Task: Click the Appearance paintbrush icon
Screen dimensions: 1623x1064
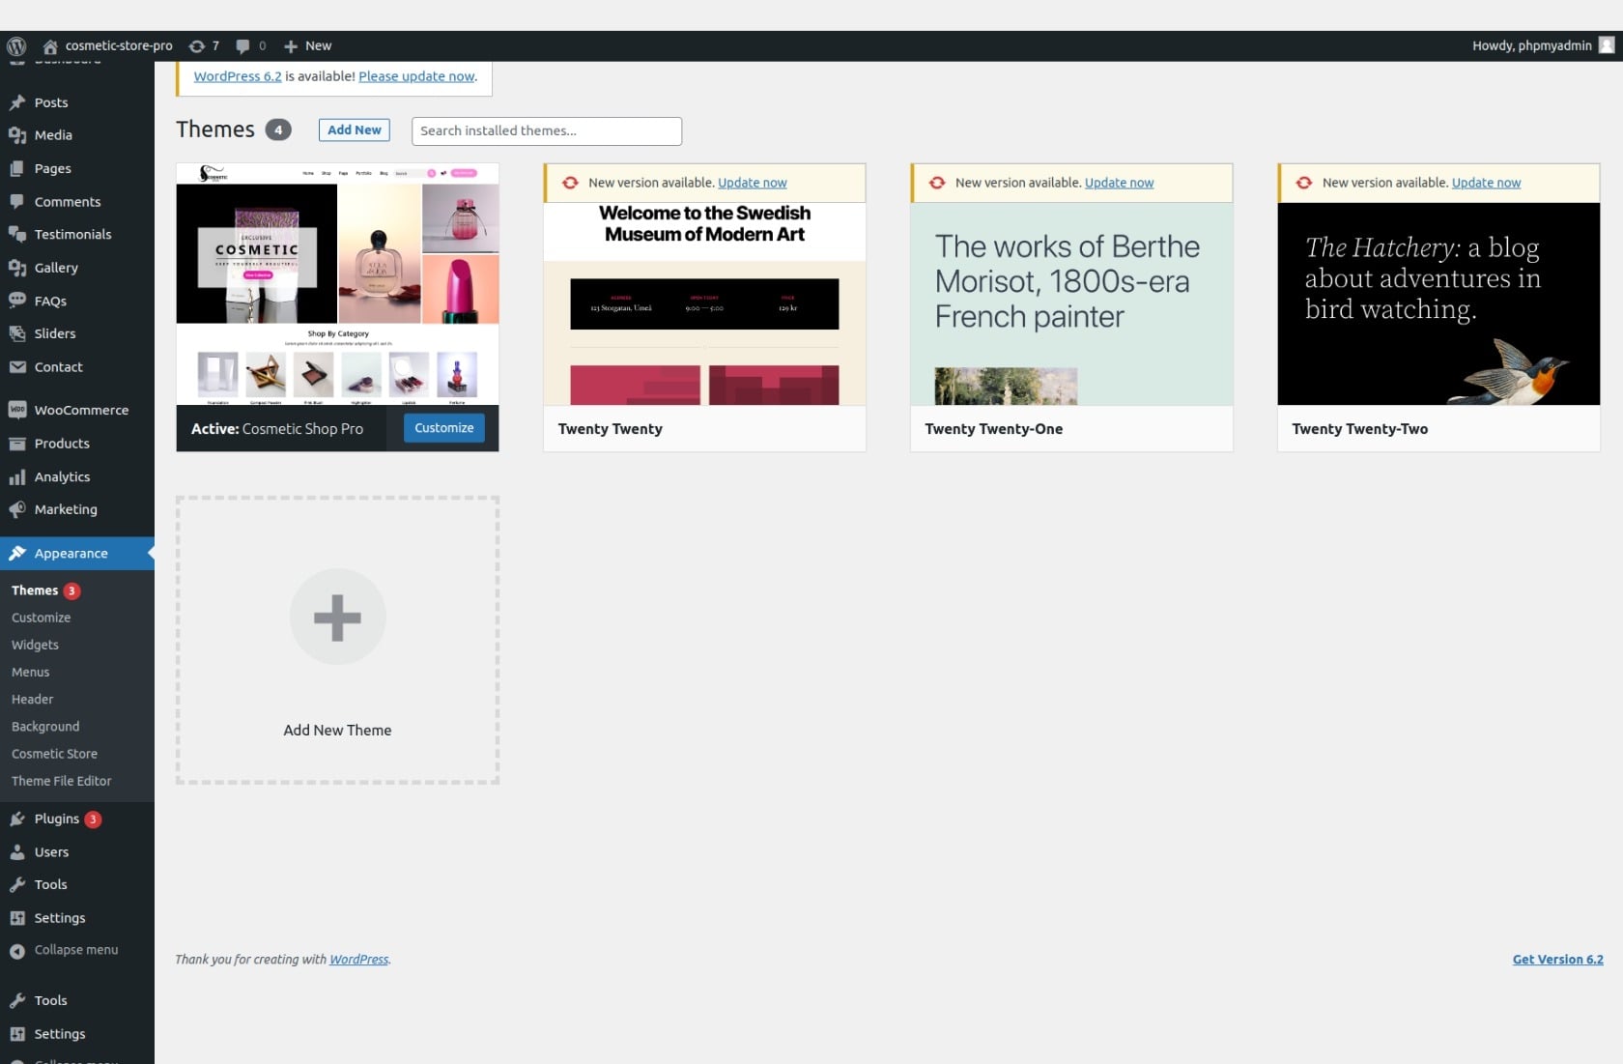Action: coord(17,554)
